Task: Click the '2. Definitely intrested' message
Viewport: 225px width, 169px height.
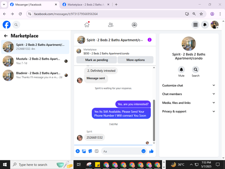Action: pos(101,71)
